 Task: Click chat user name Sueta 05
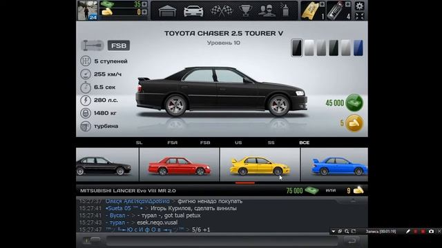(x=124, y=208)
